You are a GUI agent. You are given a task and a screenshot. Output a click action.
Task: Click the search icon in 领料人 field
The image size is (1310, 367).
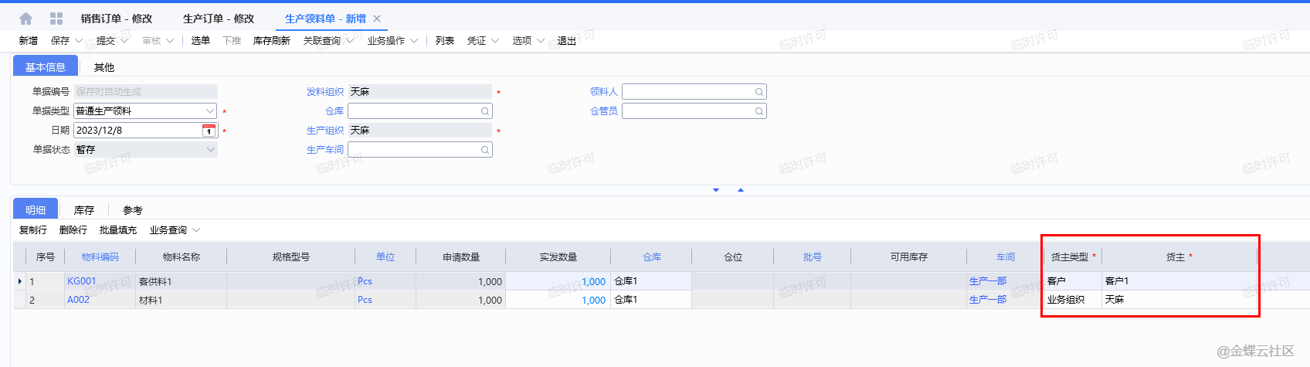(x=759, y=92)
